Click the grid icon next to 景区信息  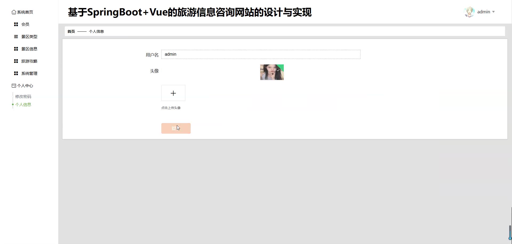16,49
